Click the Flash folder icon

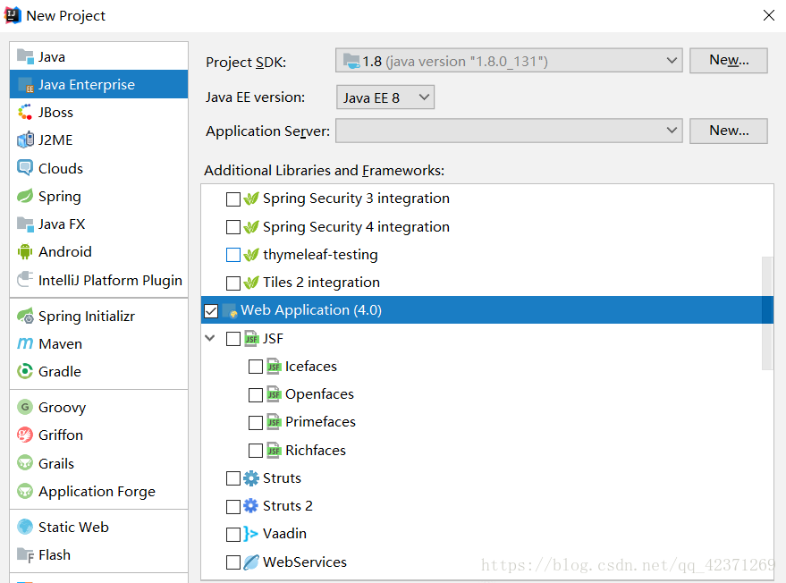point(25,555)
